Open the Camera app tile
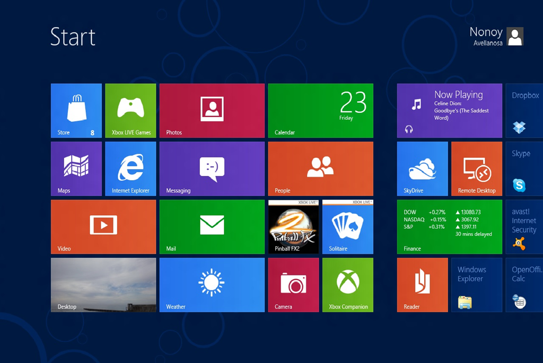 pos(293,285)
